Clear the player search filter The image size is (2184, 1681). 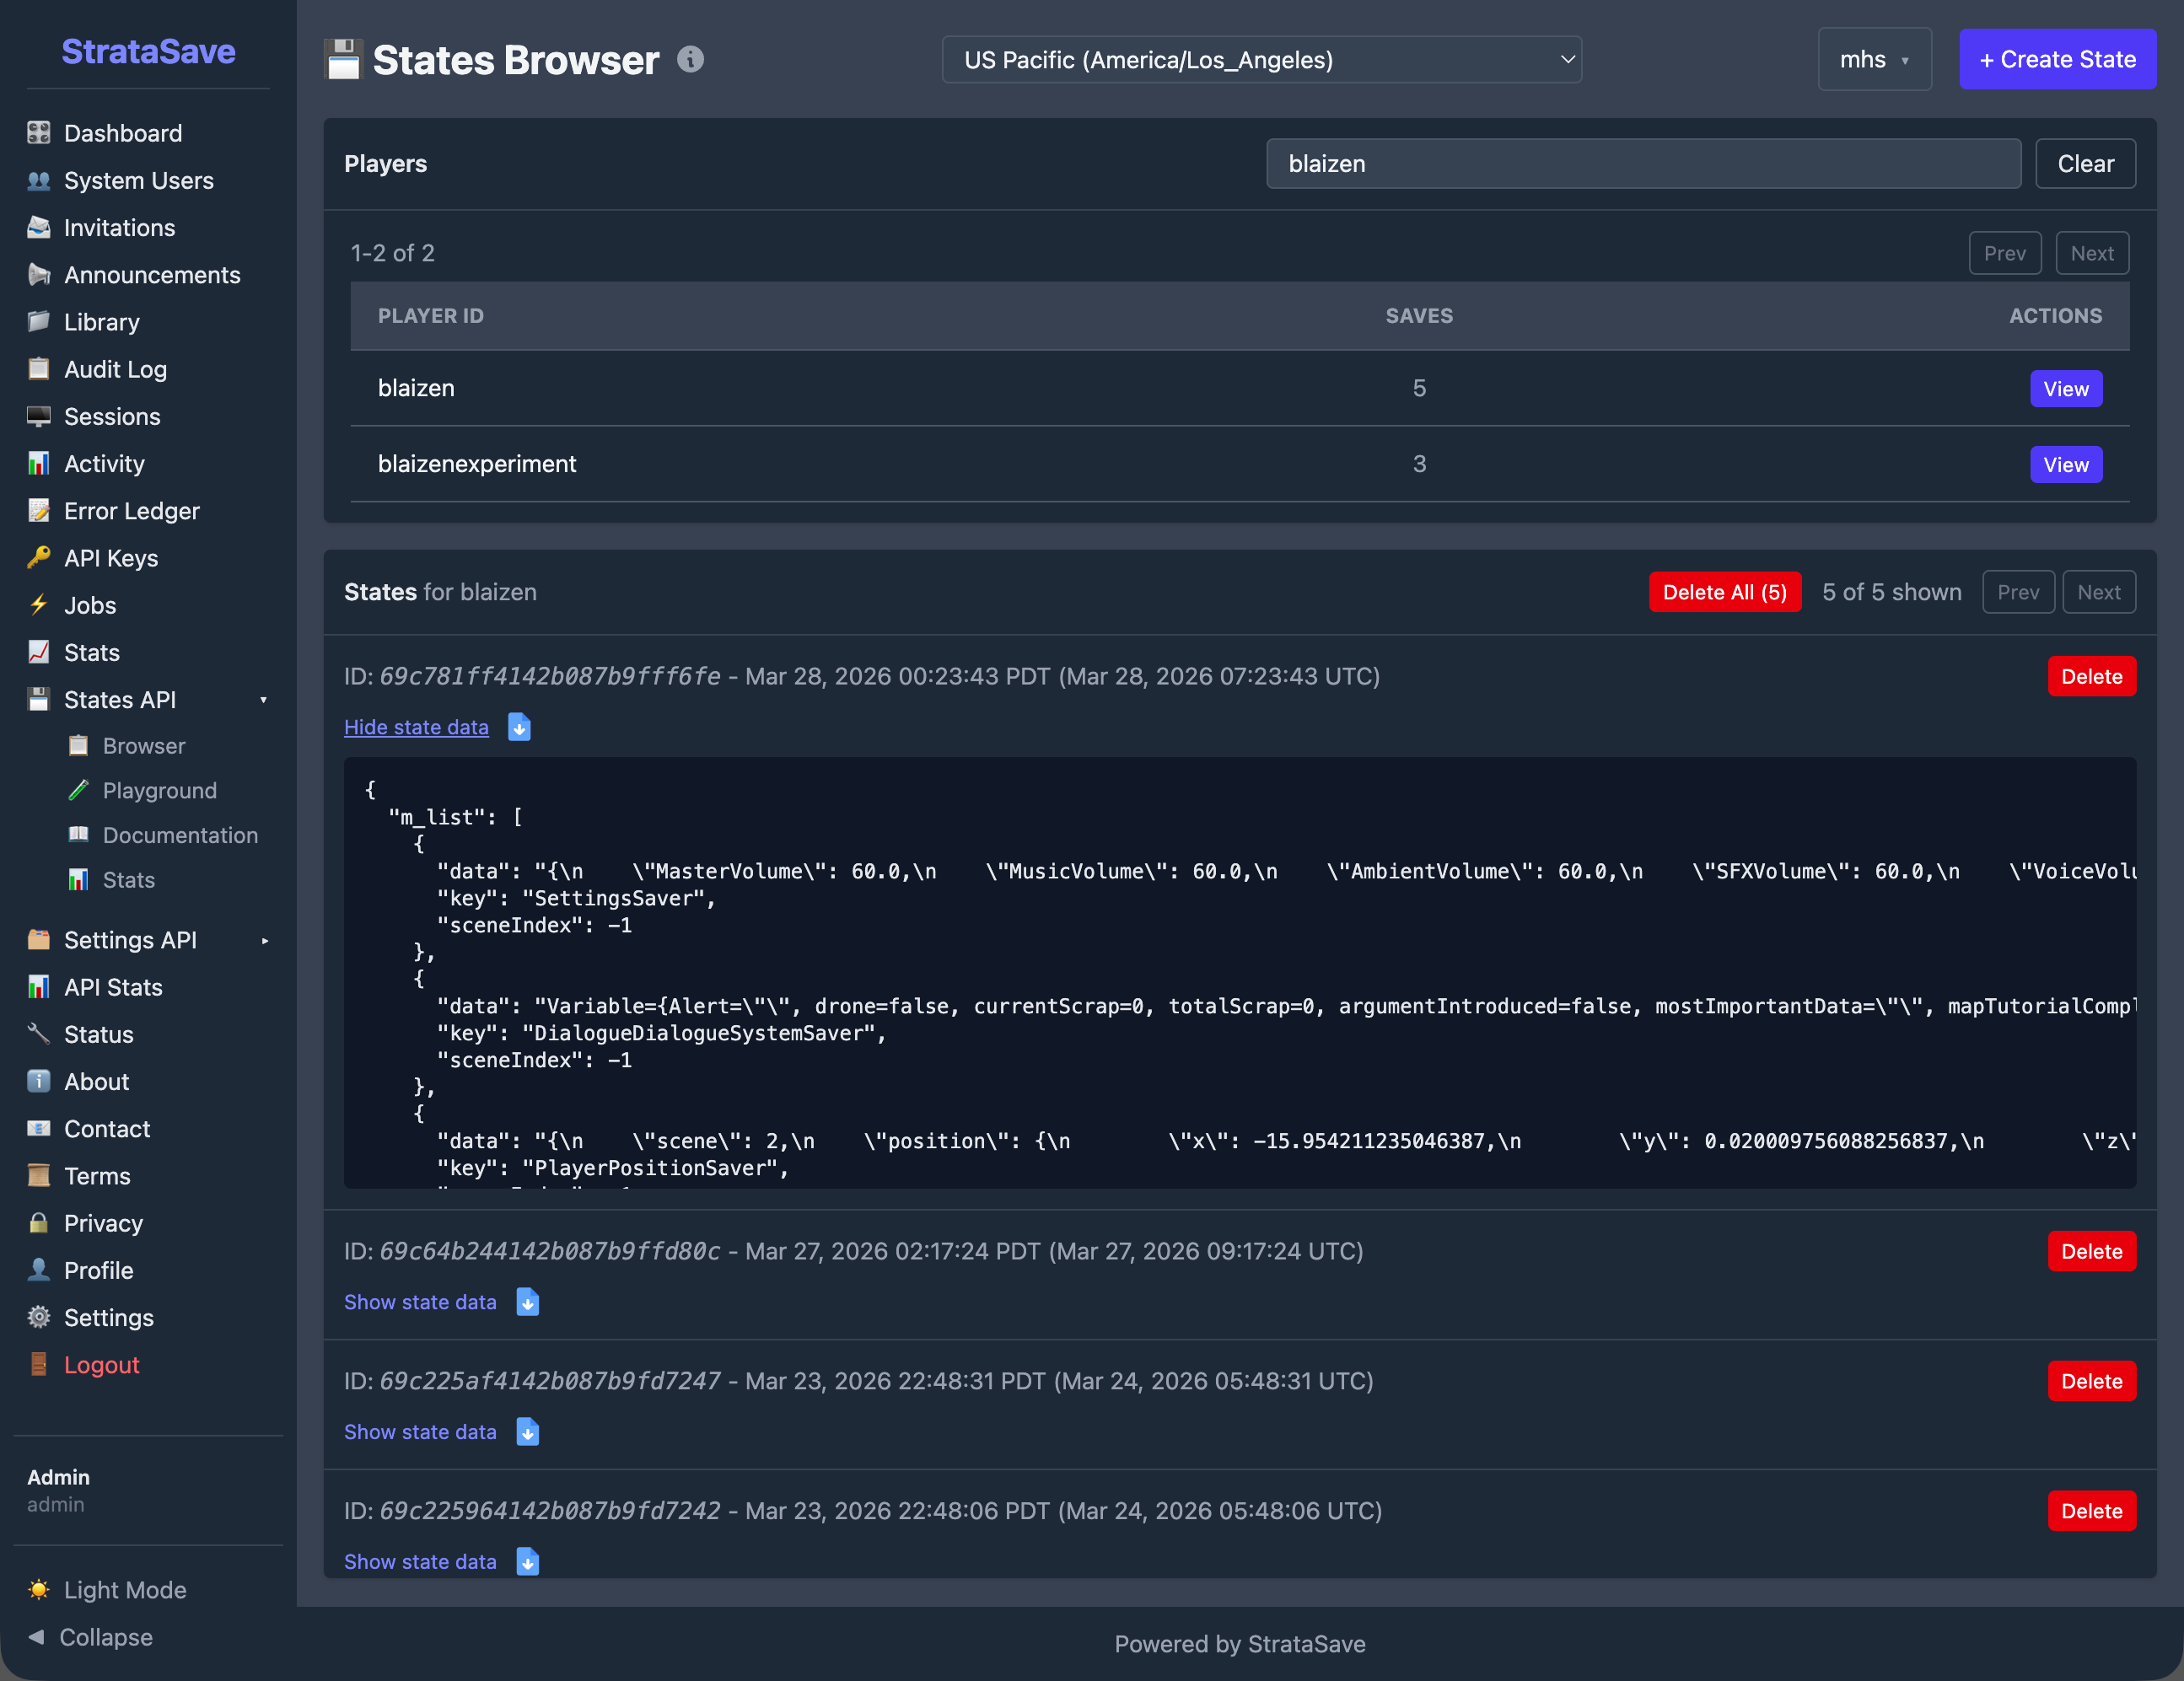tap(2086, 163)
